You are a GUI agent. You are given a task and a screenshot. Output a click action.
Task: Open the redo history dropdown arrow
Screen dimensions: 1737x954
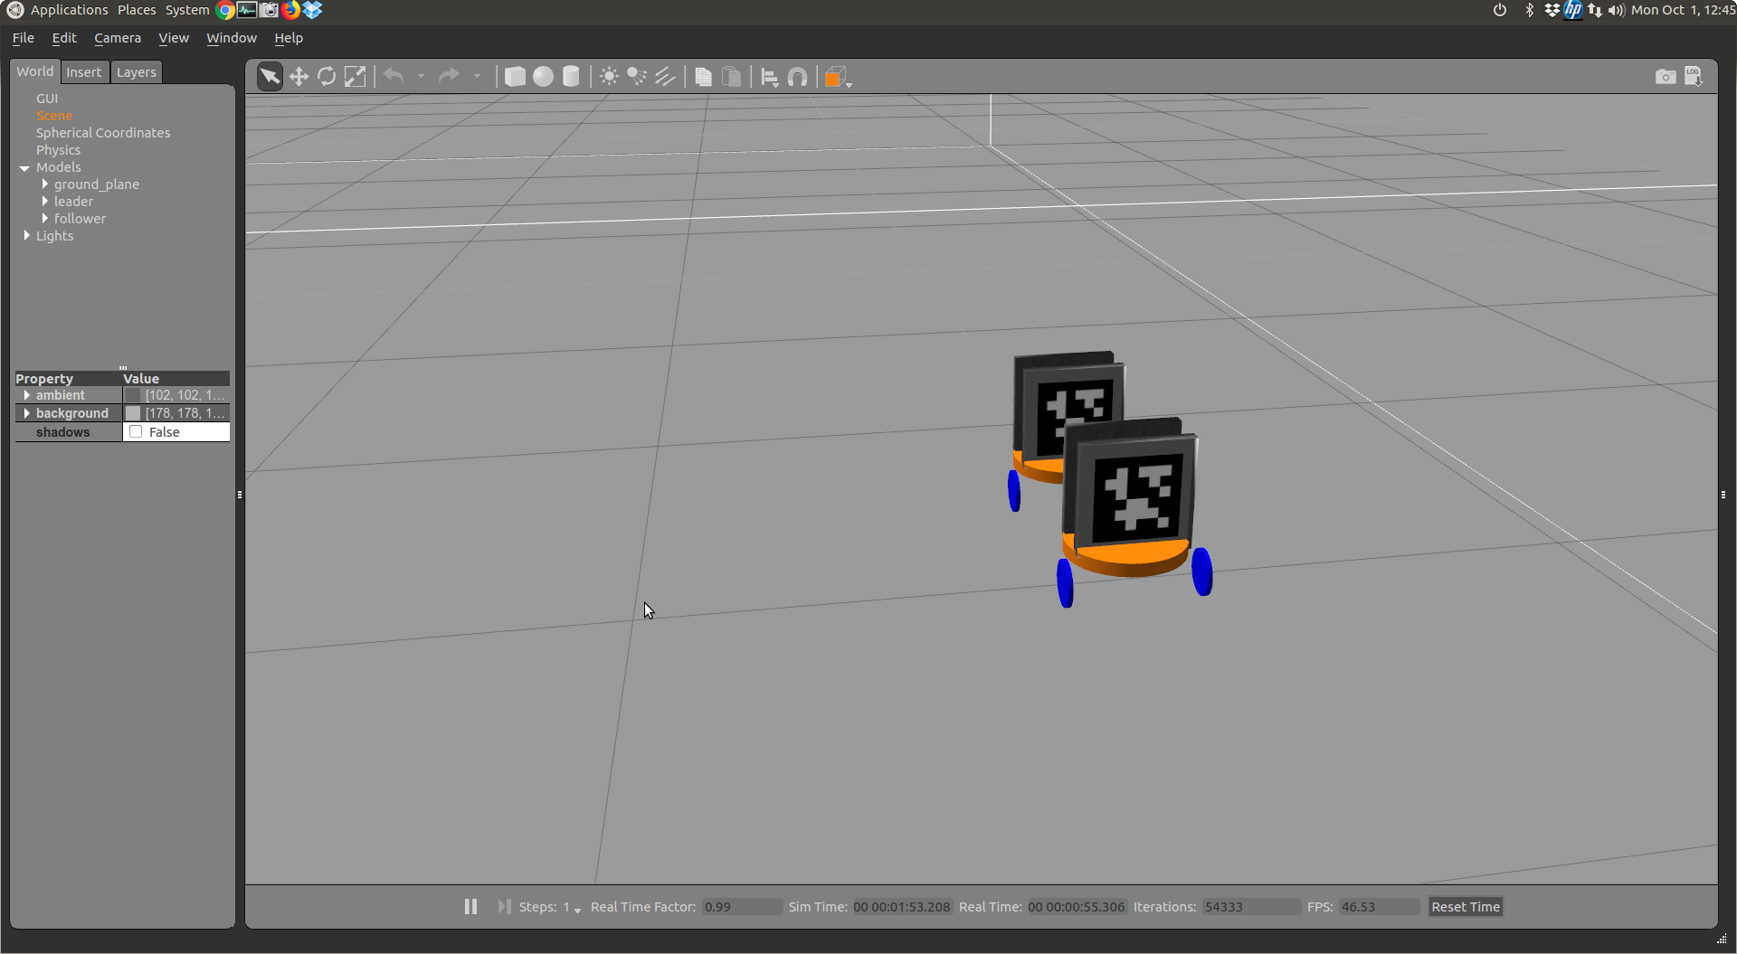pos(477,77)
